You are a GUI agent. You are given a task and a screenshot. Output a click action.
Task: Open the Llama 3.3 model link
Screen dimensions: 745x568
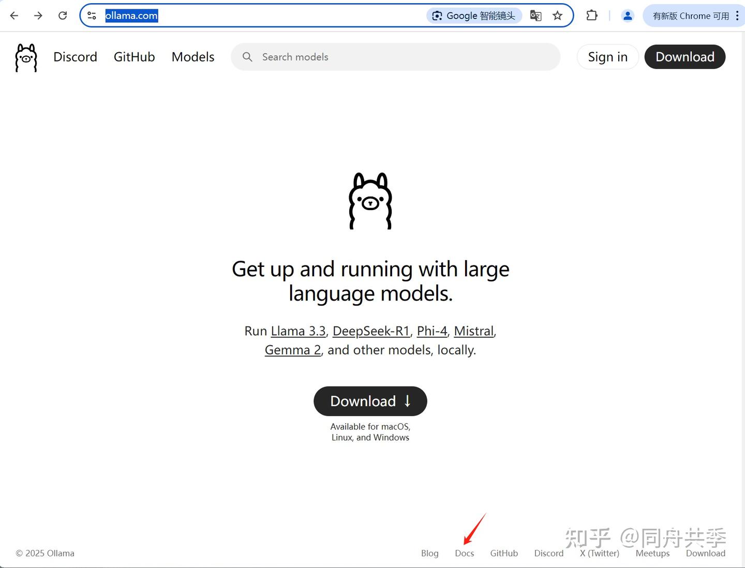coord(299,331)
